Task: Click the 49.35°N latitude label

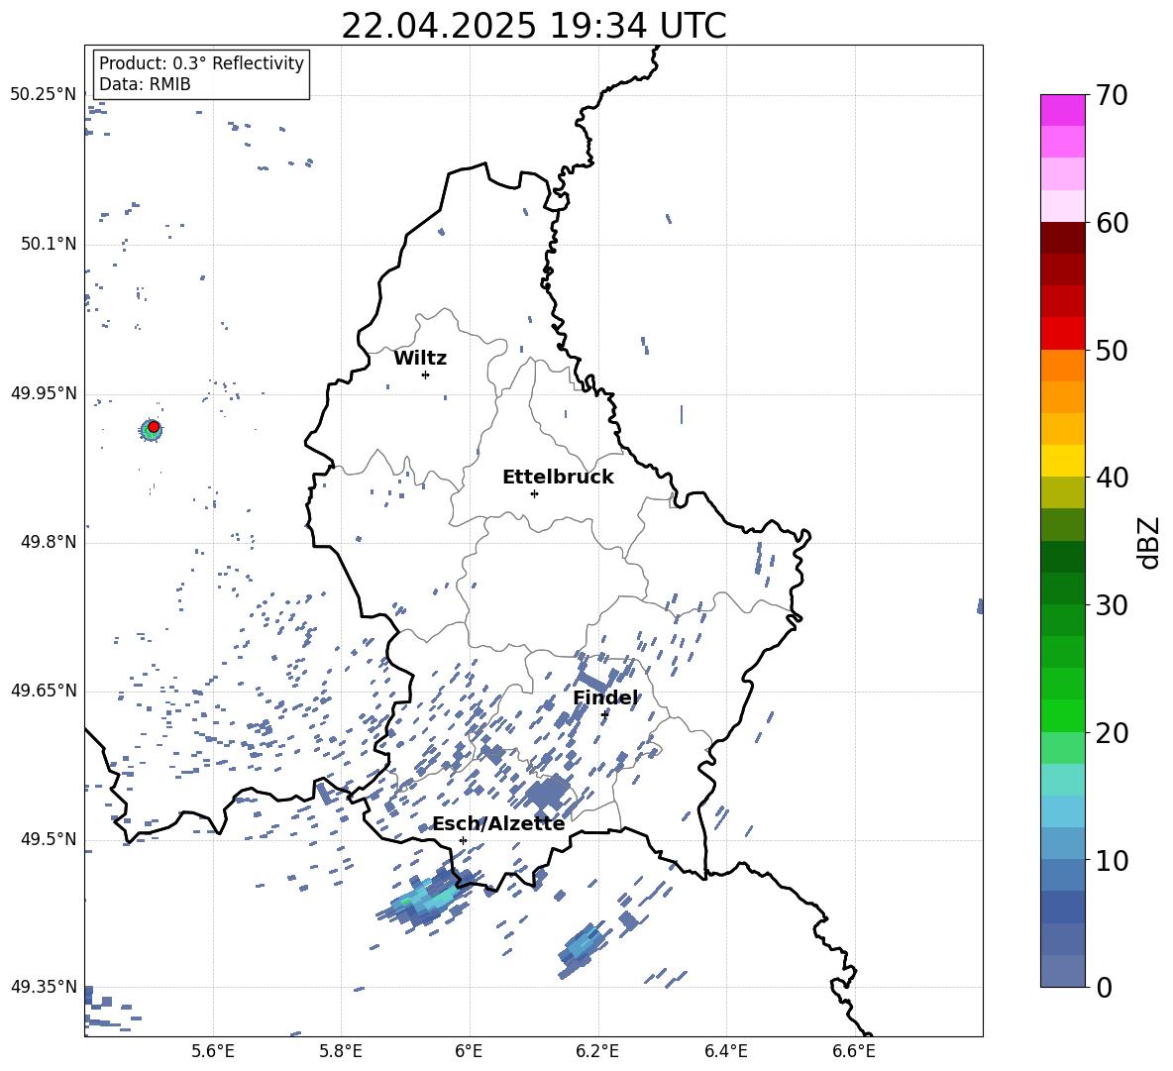Action: tap(44, 987)
